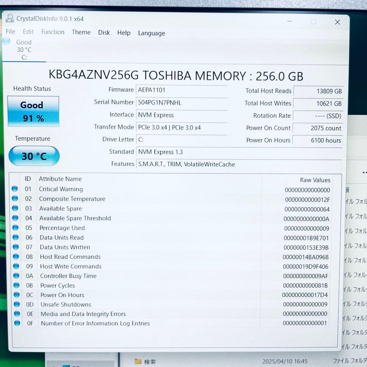Viewport: 367px width, 367px height.
Task: Open the Disk menu
Action: [x=104, y=33]
